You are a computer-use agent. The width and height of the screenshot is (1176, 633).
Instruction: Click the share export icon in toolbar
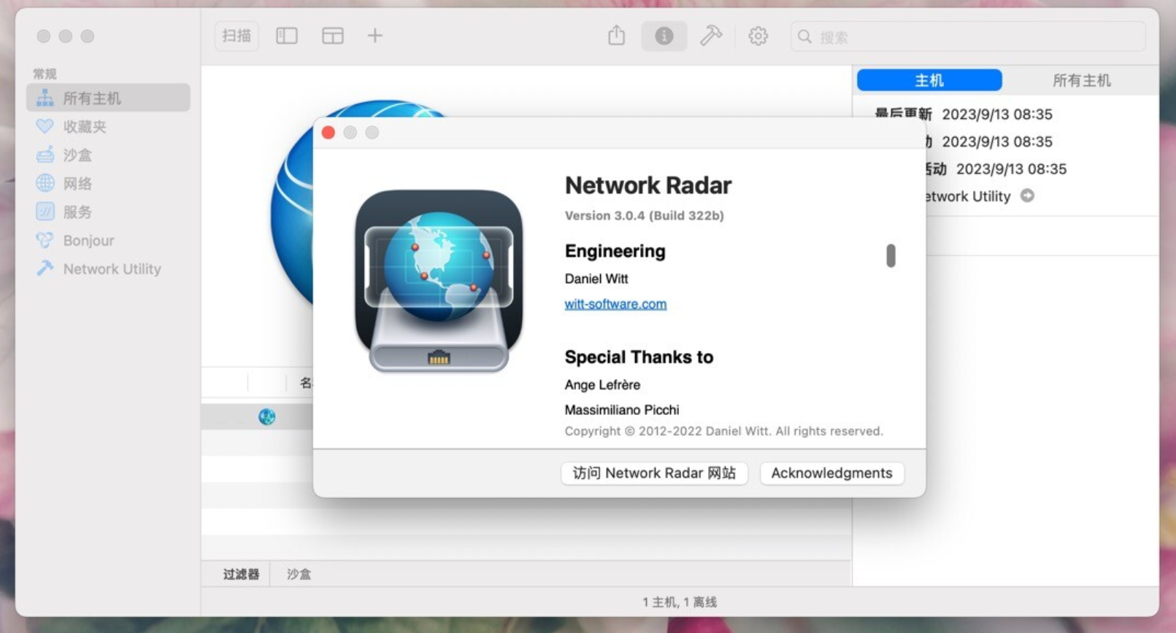[617, 36]
